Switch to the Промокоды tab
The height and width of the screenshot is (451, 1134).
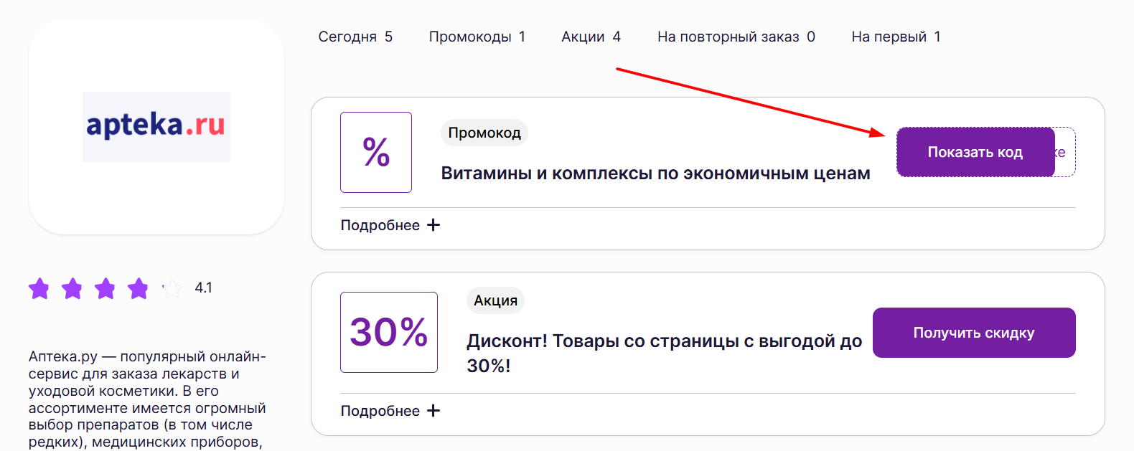tap(477, 37)
